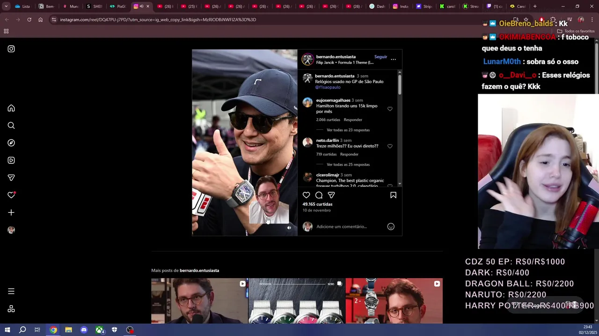Expand Ver todas as 23 respostas
This screenshot has width=599, height=336.
[348, 130]
